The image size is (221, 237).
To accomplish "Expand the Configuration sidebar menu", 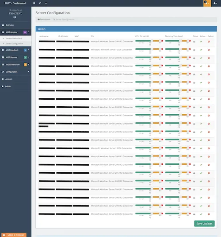I will (15, 72).
